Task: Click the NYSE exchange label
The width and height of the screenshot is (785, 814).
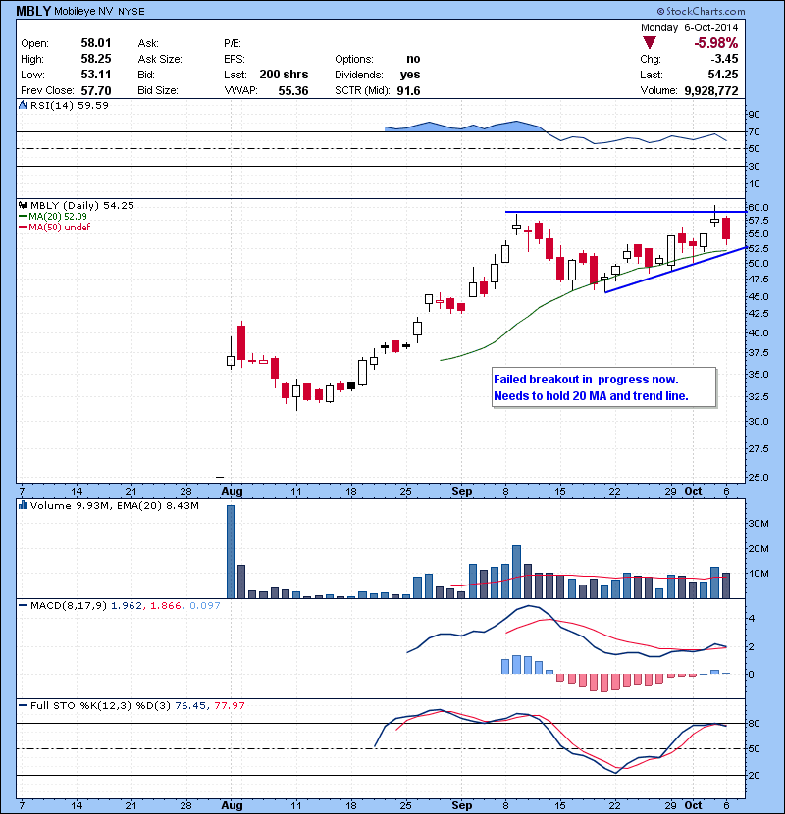Action: click(131, 12)
